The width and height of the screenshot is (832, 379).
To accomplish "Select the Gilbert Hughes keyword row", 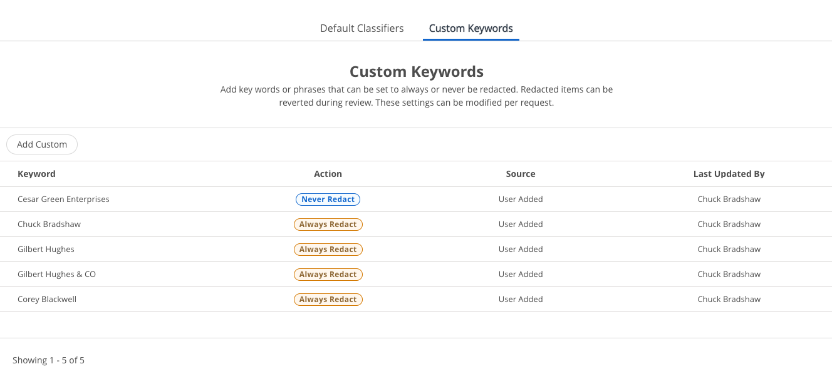I will click(416, 249).
